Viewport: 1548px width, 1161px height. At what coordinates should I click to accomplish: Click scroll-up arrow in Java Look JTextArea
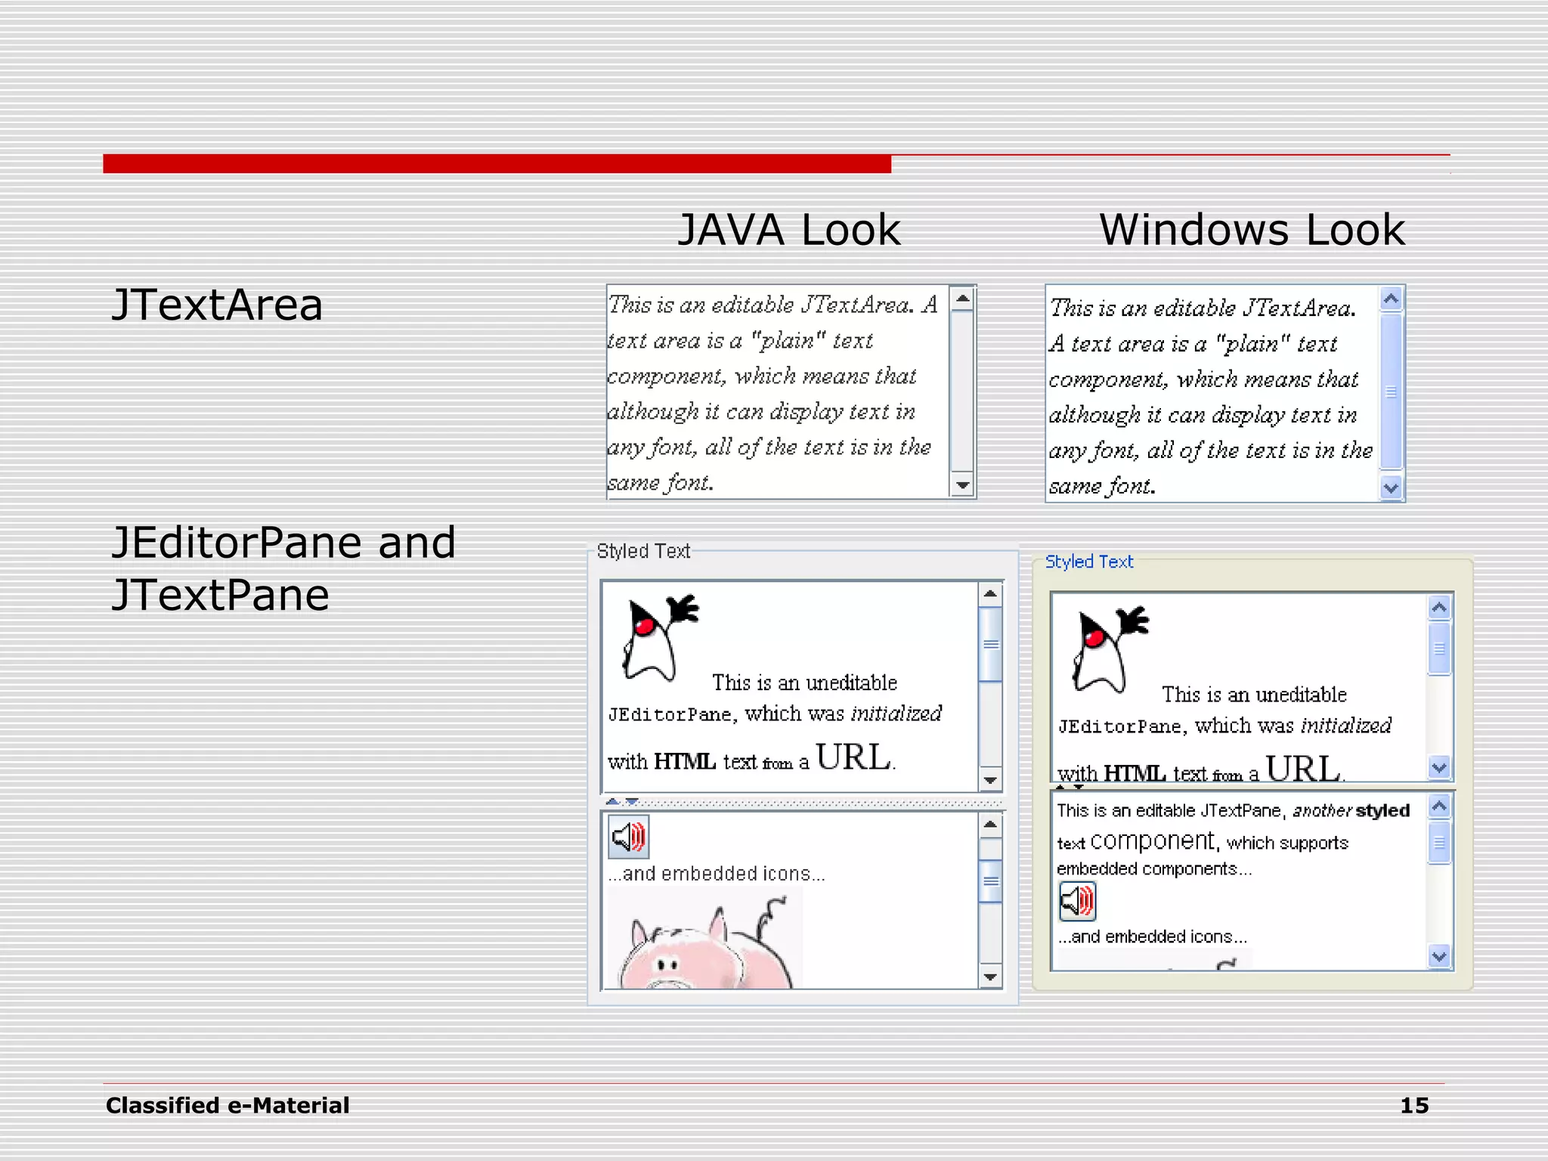[x=961, y=299]
